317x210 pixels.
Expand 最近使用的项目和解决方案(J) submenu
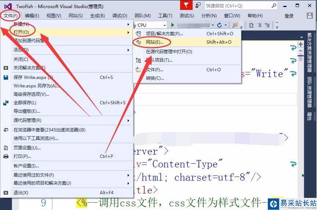point(67,183)
